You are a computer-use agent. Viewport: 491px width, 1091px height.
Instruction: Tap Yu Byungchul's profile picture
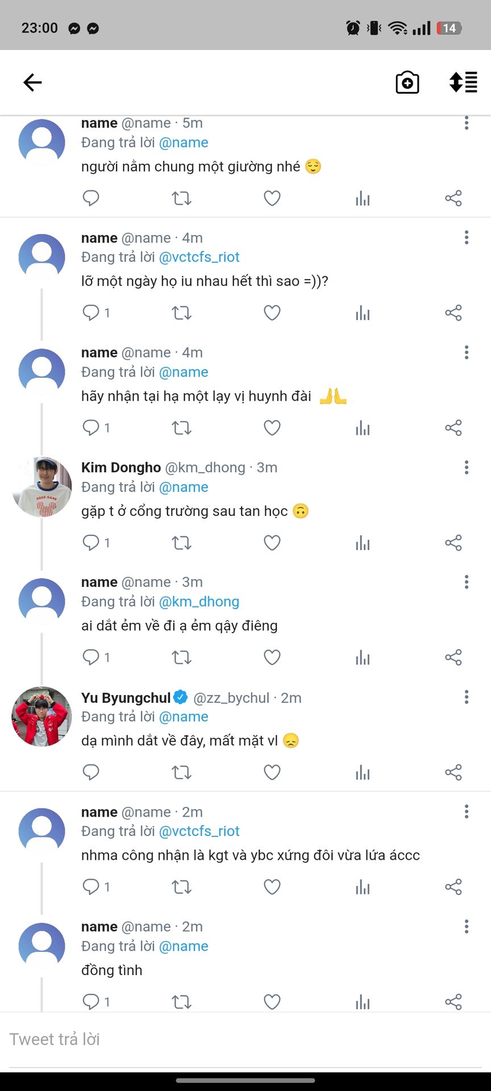click(42, 717)
